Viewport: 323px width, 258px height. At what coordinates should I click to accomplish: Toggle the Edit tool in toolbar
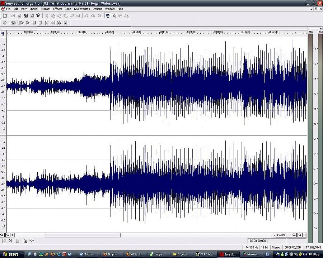(107, 16)
